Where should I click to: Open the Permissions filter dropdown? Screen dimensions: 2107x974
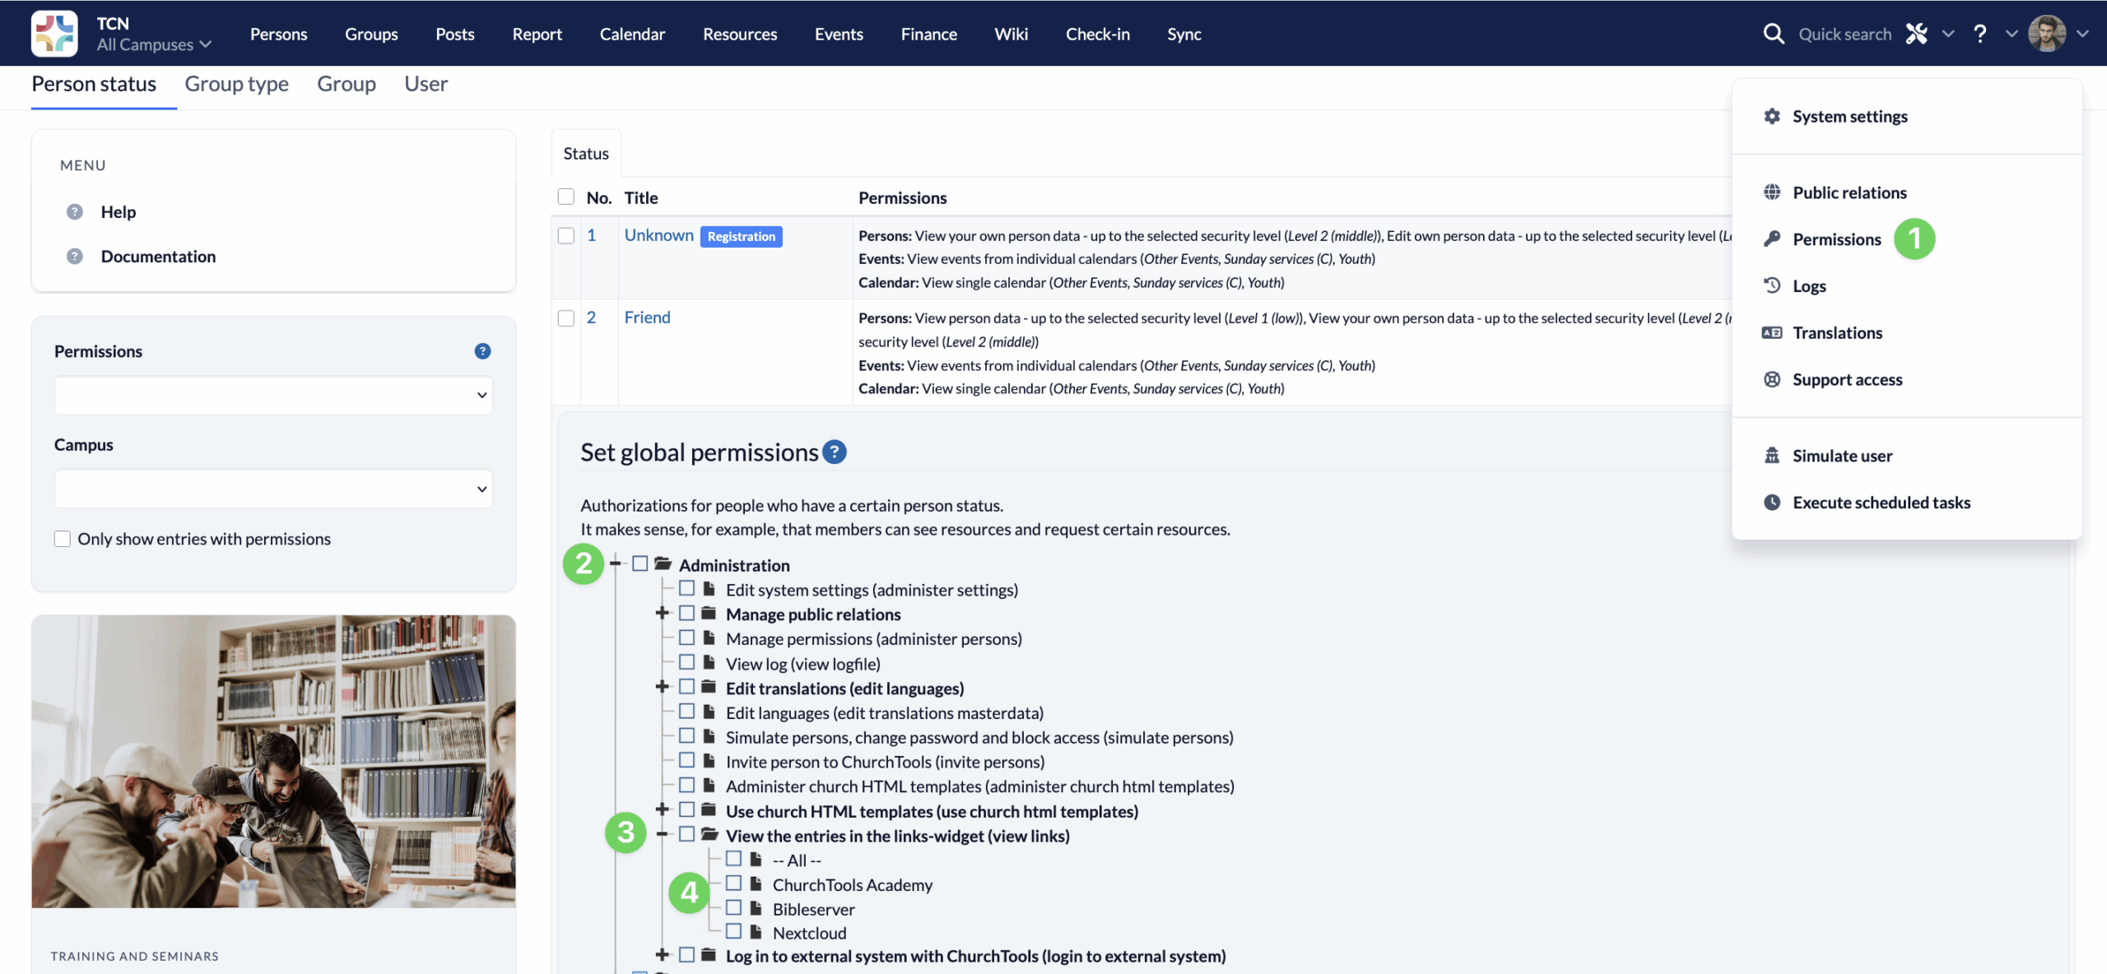pyautogui.click(x=273, y=396)
